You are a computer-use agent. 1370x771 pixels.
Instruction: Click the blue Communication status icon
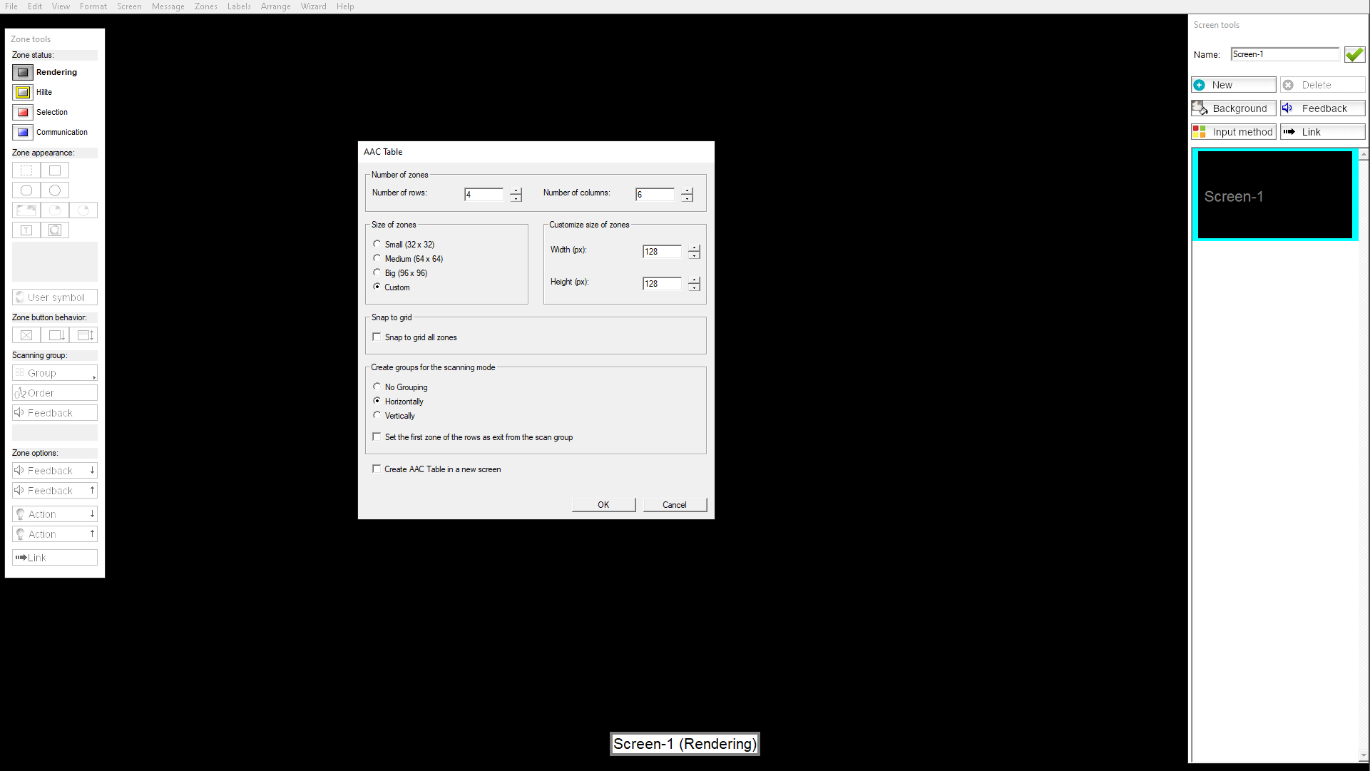(x=23, y=132)
